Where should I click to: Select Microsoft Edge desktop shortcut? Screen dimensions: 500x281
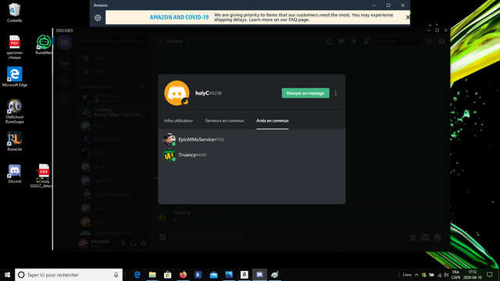point(14,76)
